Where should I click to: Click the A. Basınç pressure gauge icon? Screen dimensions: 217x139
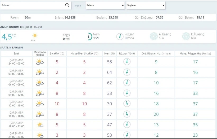point(153,37)
